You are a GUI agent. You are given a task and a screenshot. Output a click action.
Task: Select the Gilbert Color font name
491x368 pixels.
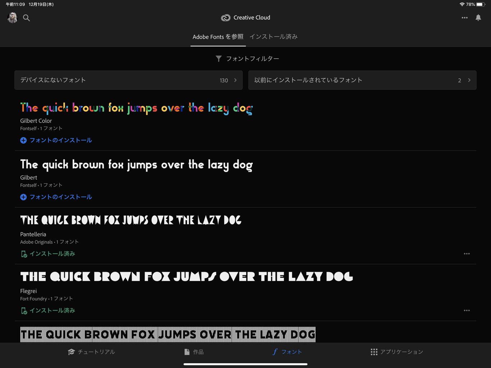36,121
